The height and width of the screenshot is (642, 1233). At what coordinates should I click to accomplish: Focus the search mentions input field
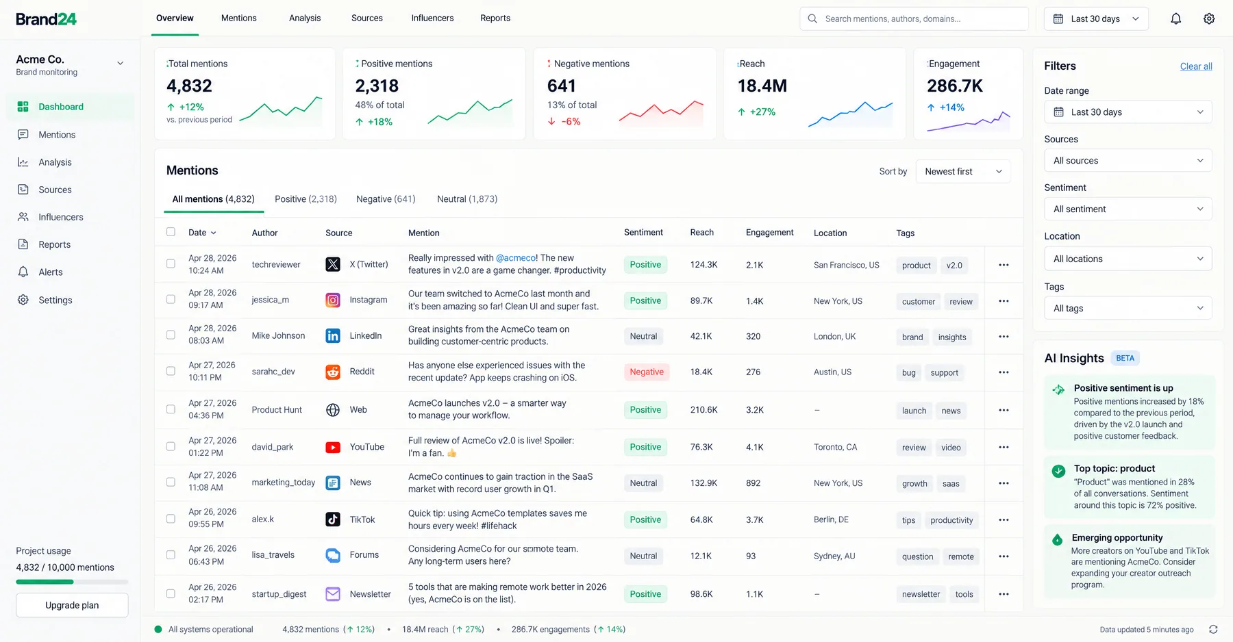914,19
